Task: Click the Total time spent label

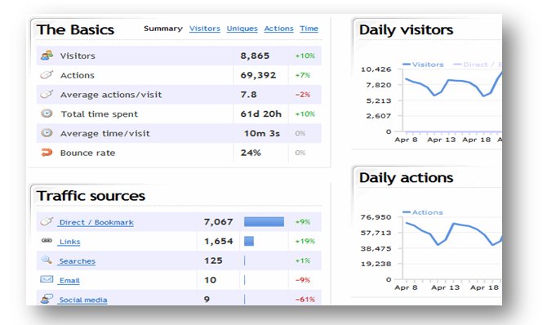Action: click(100, 114)
